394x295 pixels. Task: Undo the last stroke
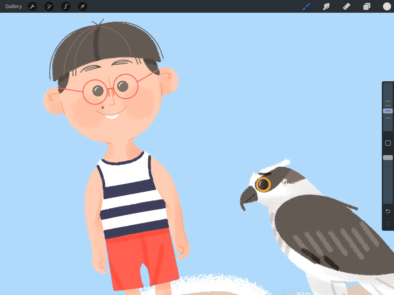click(x=388, y=211)
